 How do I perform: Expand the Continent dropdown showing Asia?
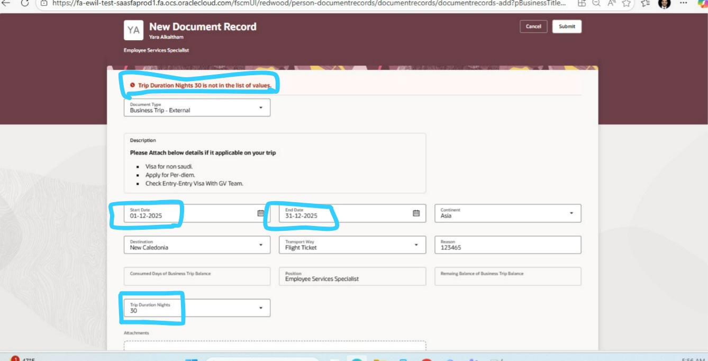(508, 213)
